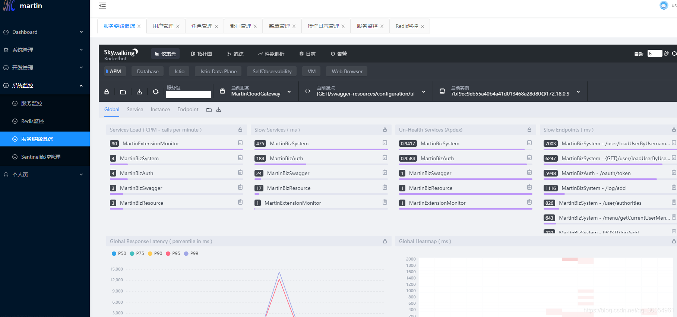Collapse the sidebar with the hamburger icon
The width and height of the screenshot is (677, 317).
(x=102, y=6)
